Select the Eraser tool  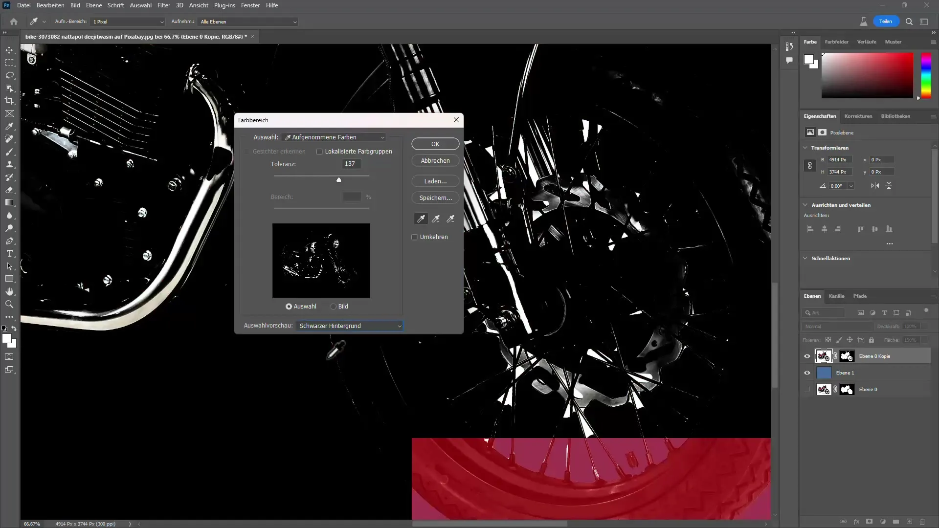(x=9, y=190)
